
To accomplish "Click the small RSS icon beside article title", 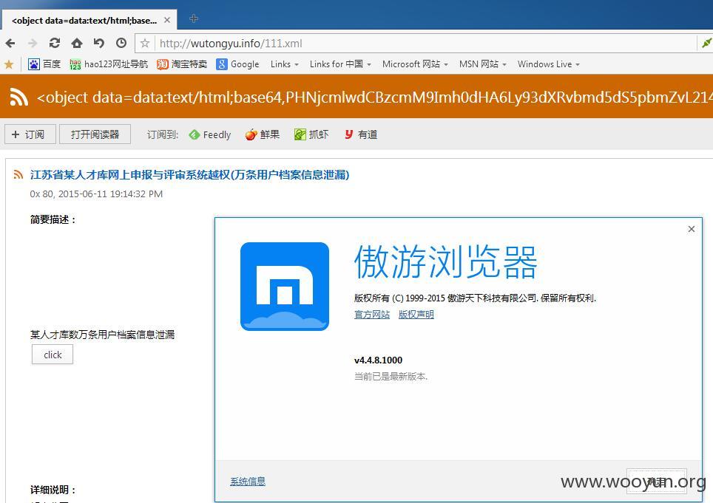I will [x=18, y=175].
